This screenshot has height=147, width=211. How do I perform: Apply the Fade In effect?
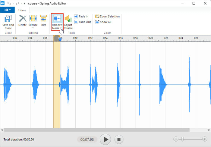coord(81,16)
